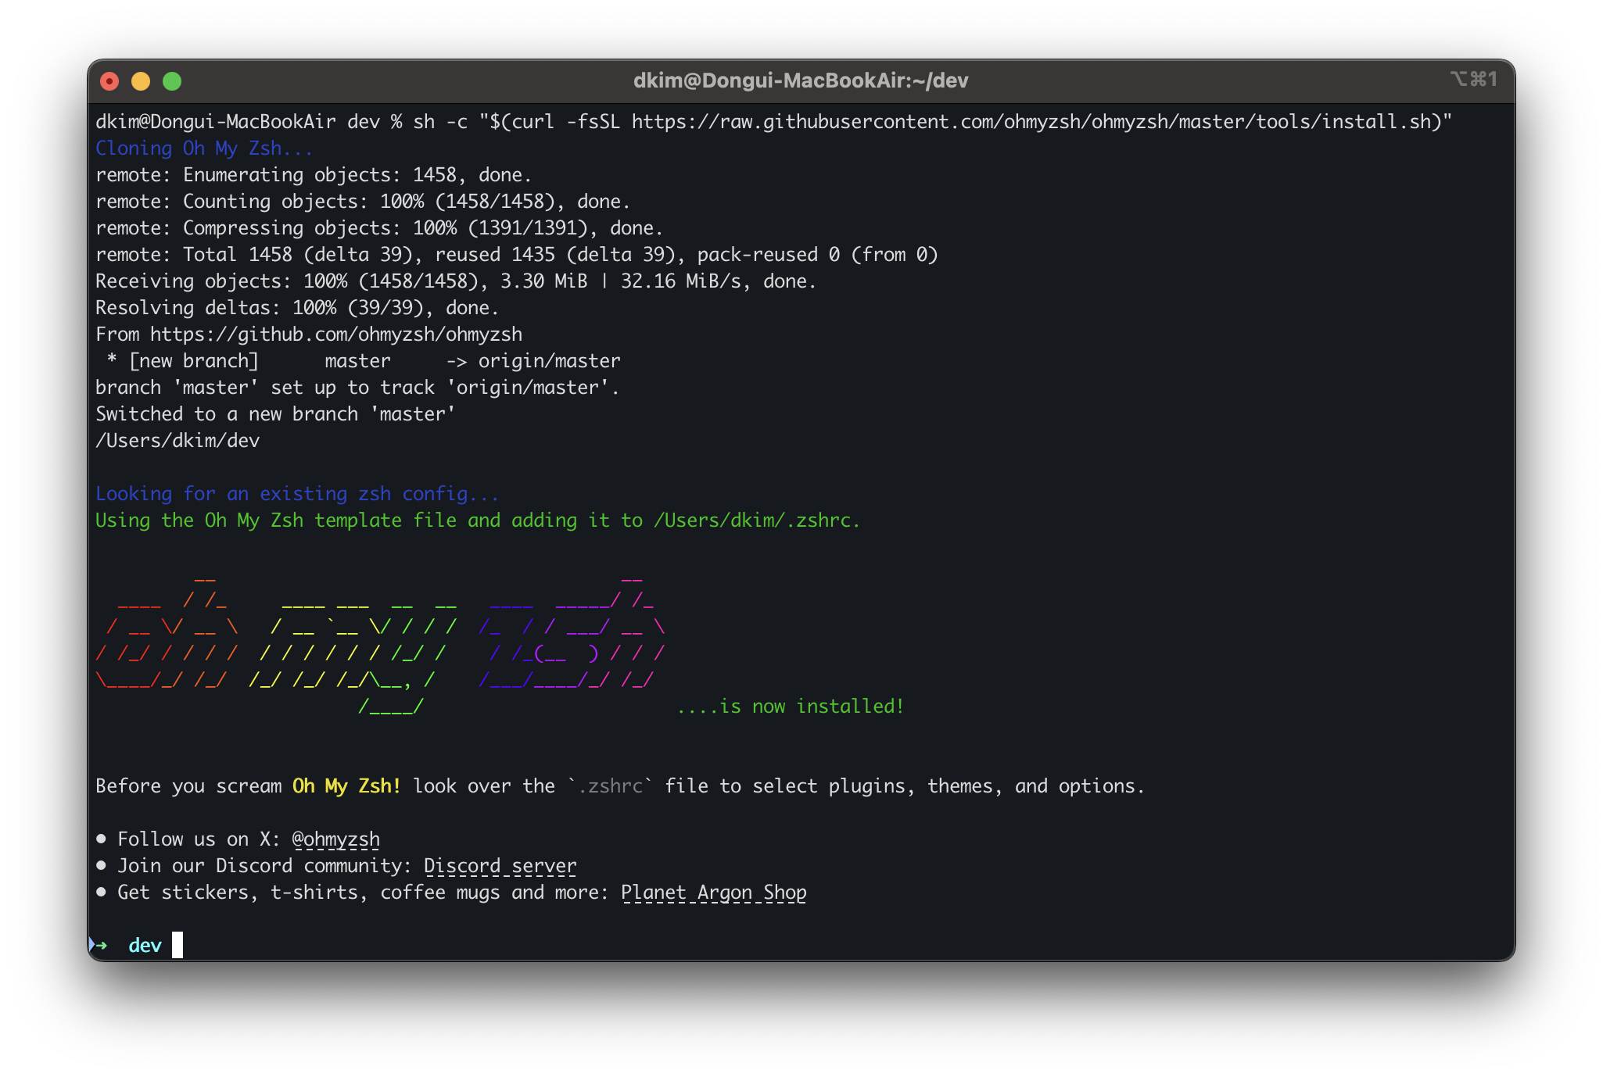Open the Planet Argon Shop link
Viewport: 1603px width, 1077px height.
click(713, 893)
